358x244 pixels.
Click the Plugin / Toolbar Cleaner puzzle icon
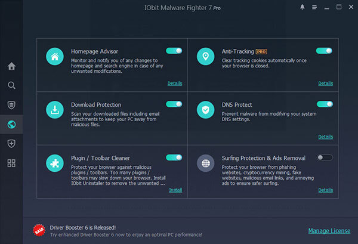coord(55,163)
